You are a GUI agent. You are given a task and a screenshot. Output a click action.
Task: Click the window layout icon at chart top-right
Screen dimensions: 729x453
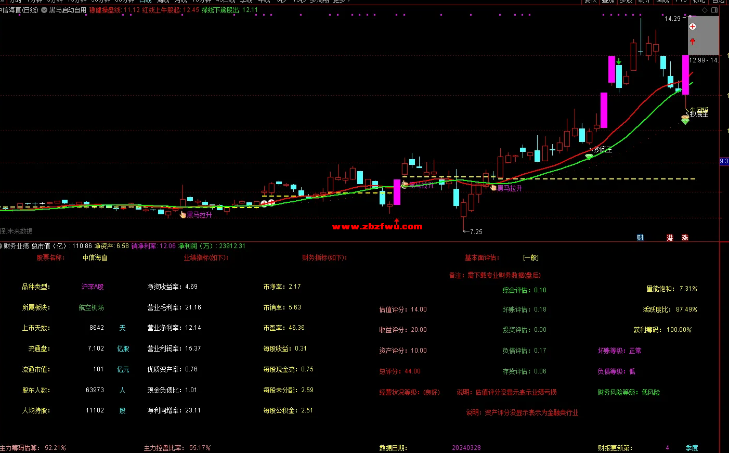tap(714, 10)
